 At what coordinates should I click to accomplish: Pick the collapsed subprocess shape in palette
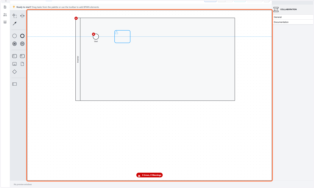(15, 64)
